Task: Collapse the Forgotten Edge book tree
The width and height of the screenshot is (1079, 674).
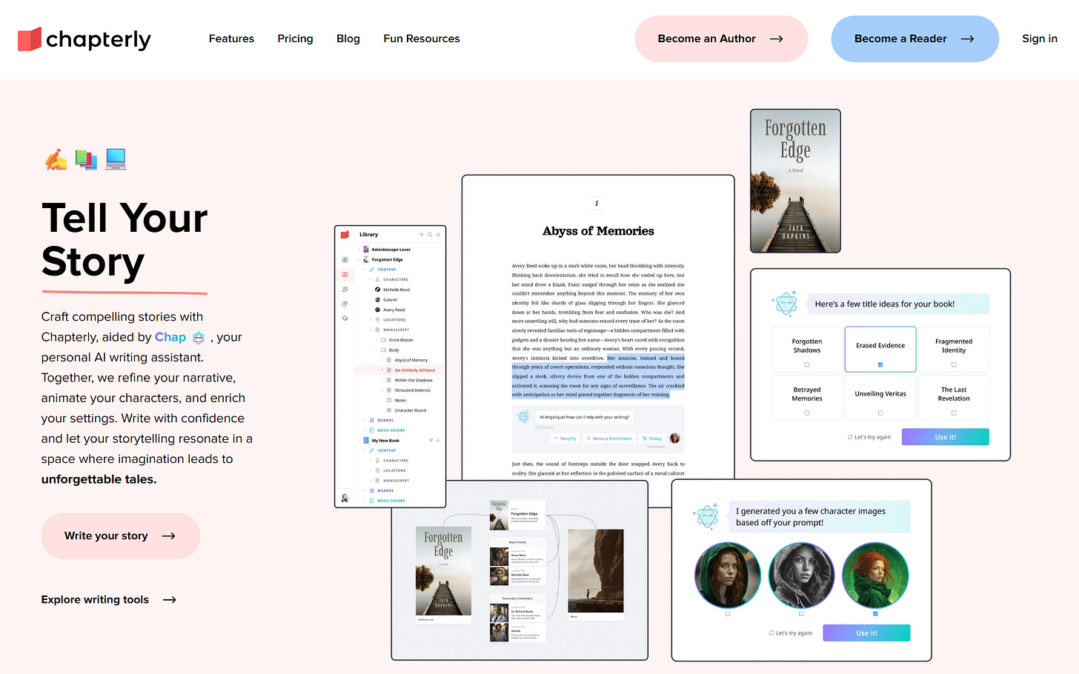Action: tap(359, 260)
